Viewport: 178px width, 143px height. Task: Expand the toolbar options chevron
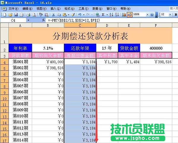[157, 15]
